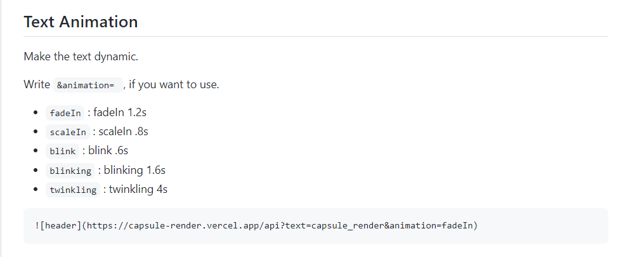Click the 'Make the text dynamic.' sentence
This screenshot has width=626, height=257.
click(81, 56)
